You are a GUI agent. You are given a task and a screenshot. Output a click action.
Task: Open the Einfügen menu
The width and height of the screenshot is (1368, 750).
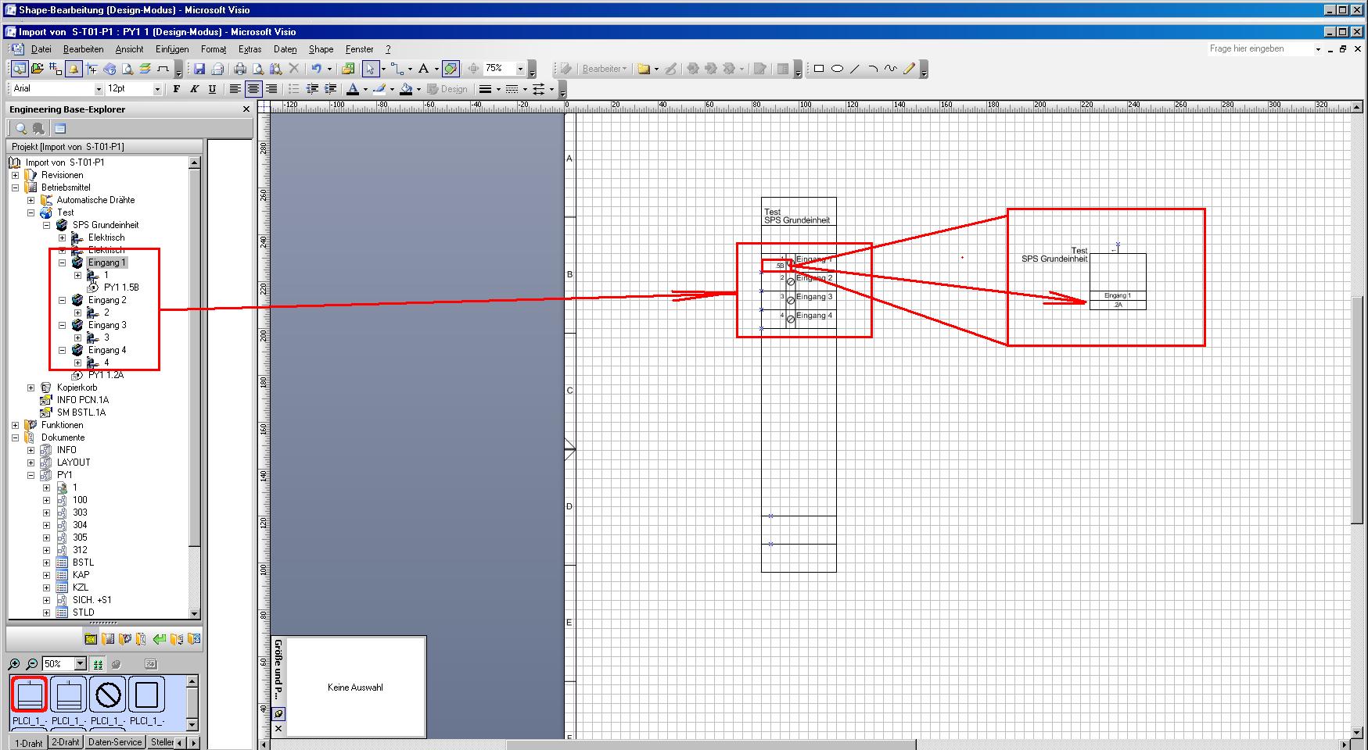point(172,49)
